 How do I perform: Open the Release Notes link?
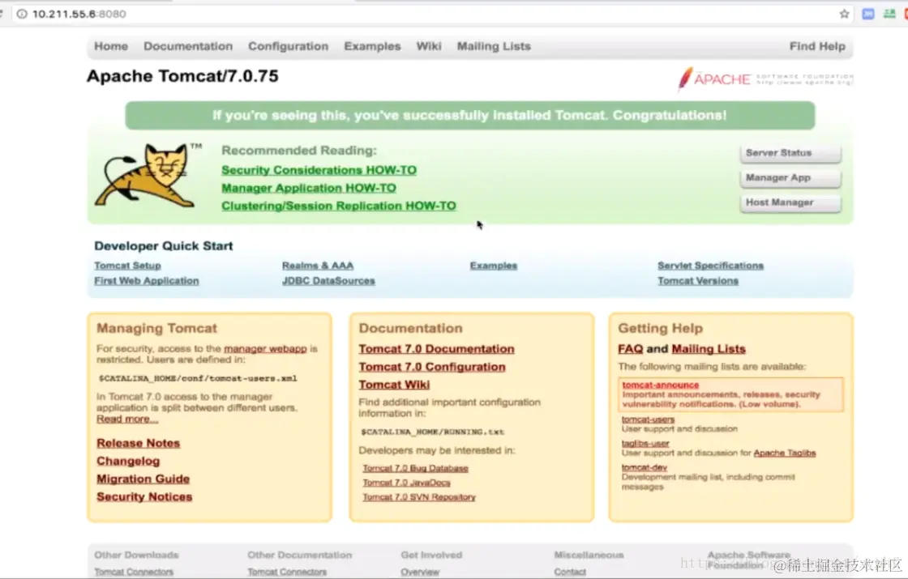click(x=138, y=443)
